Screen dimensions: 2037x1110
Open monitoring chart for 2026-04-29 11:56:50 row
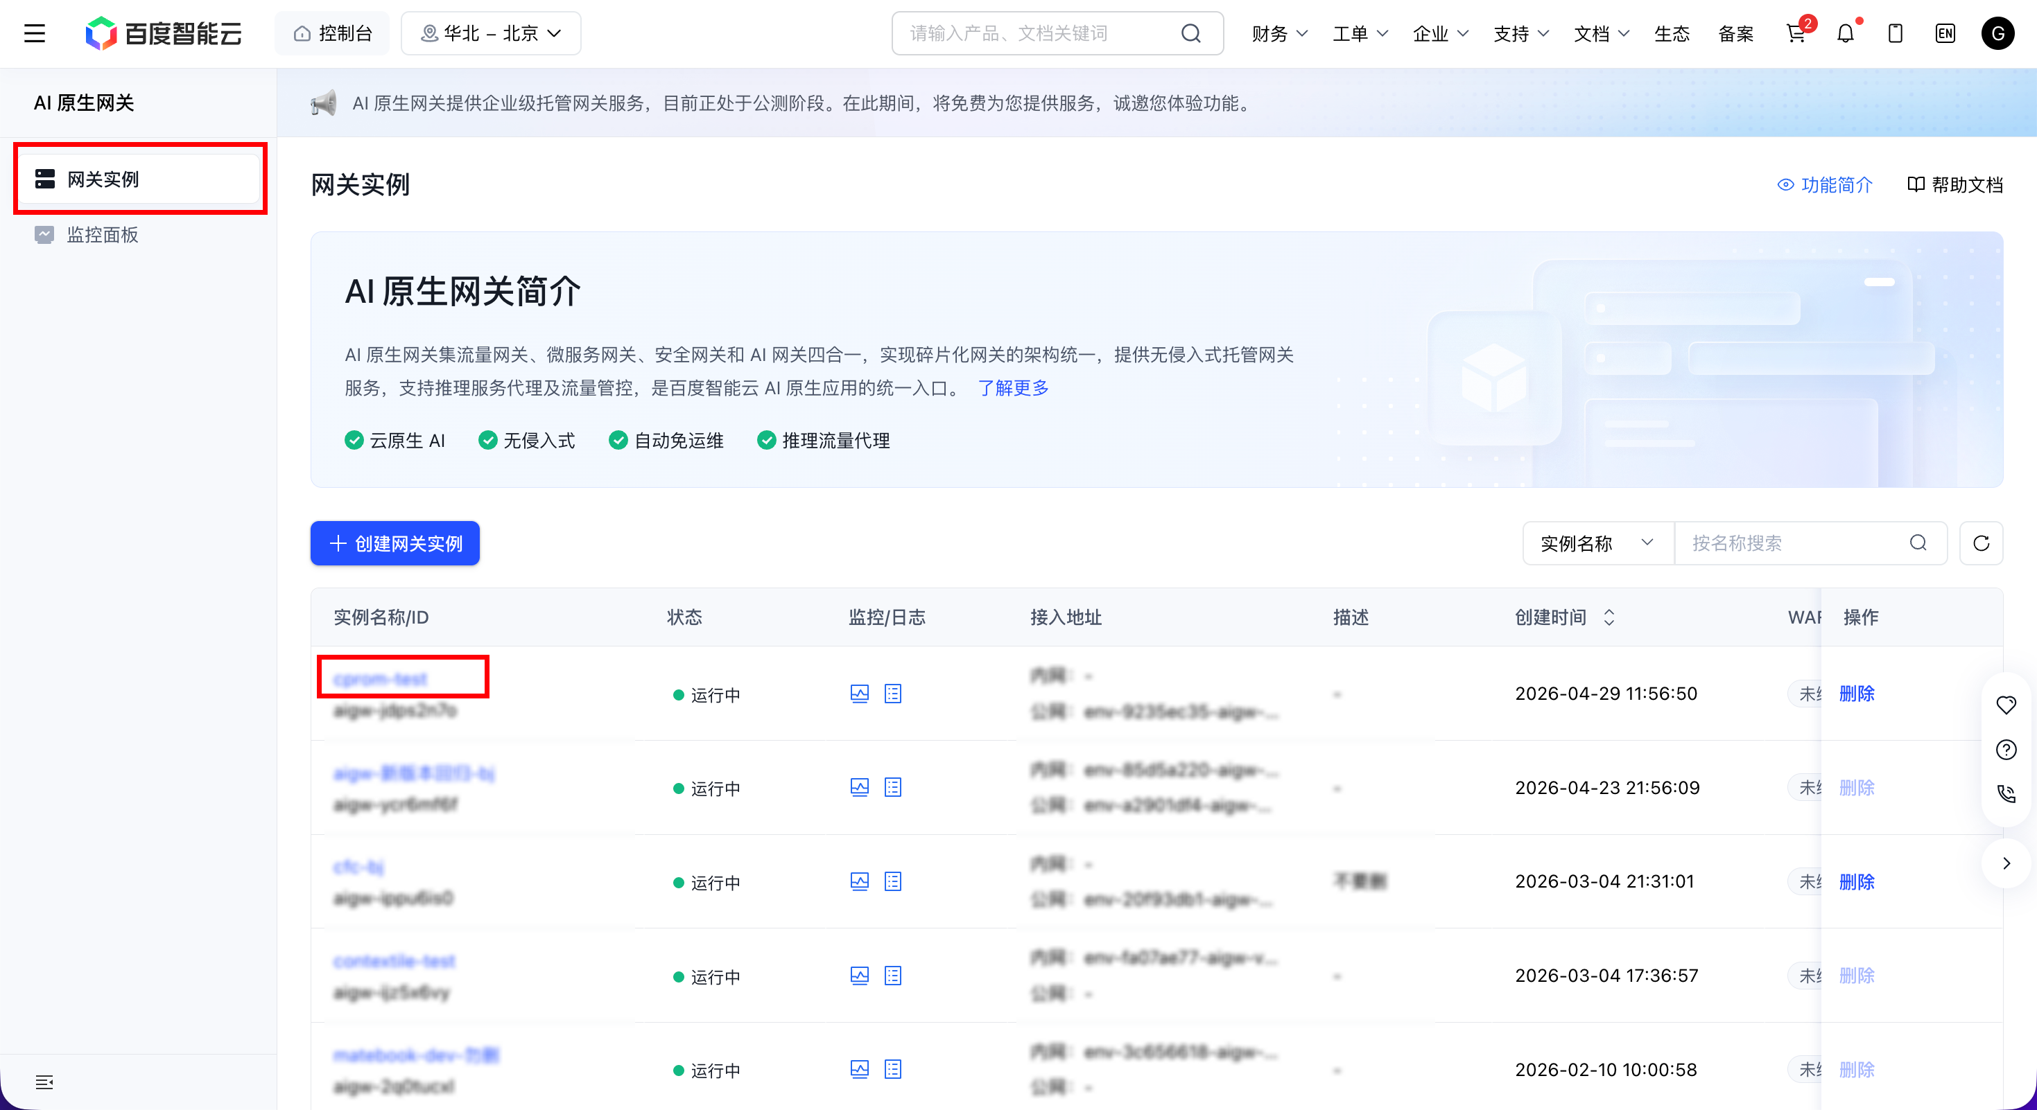point(860,694)
